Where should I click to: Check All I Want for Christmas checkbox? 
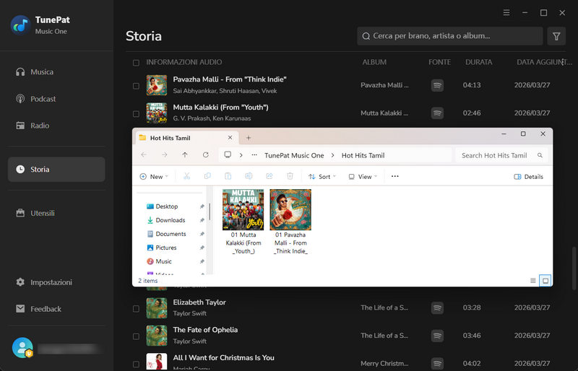tap(136, 364)
